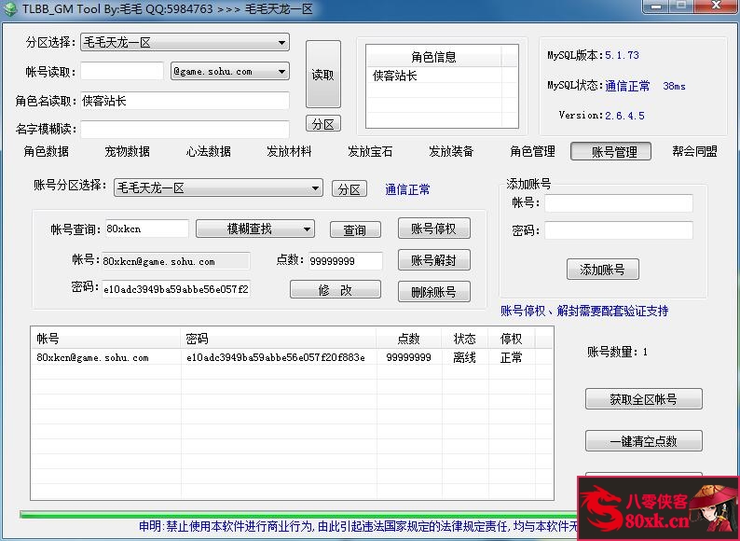Click the 通信正常 text beside account 分区 button
740x541 pixels.
click(x=407, y=189)
